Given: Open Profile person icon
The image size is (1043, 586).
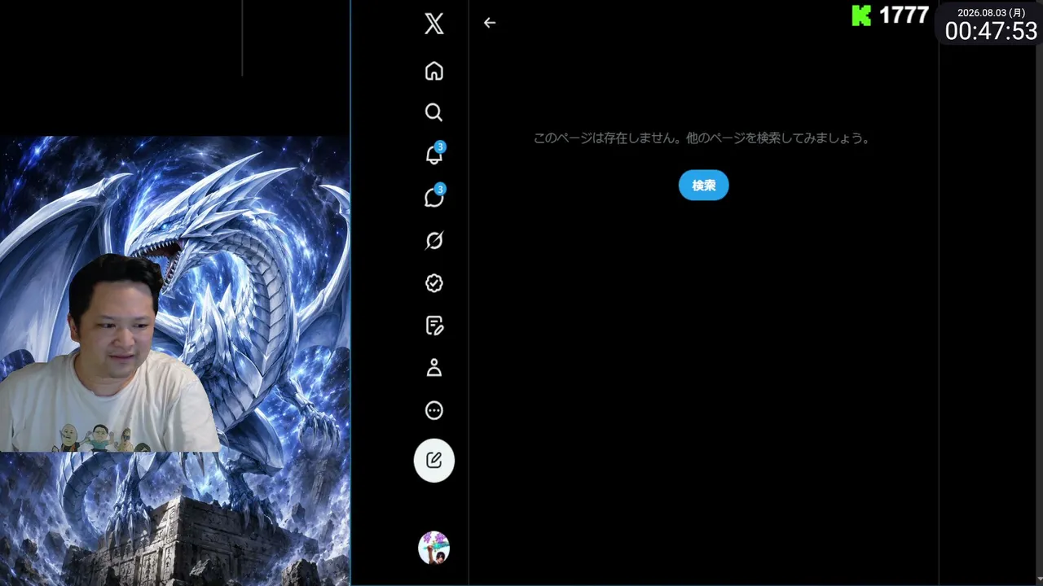Looking at the screenshot, I should tap(434, 368).
